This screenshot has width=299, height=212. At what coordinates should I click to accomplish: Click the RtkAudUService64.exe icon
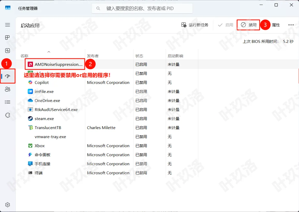point(30,110)
